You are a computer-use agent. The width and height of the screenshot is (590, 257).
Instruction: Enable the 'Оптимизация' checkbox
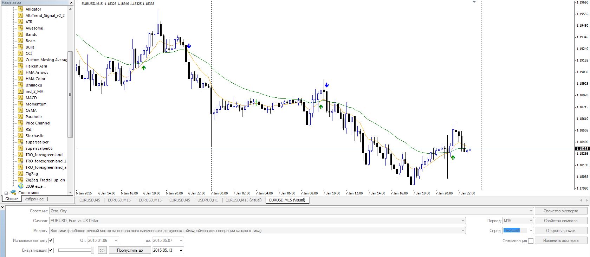point(531,241)
